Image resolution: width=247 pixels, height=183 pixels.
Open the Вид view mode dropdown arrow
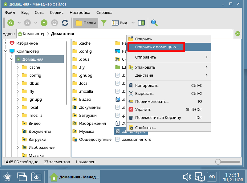(133, 23)
